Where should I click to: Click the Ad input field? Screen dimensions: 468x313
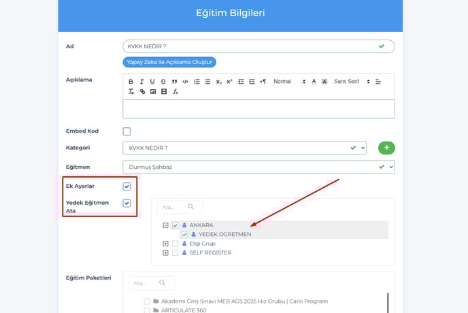[x=249, y=46]
